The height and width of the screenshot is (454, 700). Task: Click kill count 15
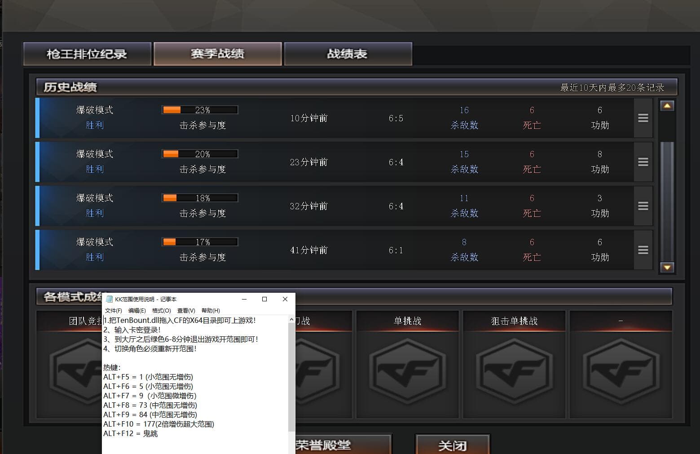click(464, 154)
